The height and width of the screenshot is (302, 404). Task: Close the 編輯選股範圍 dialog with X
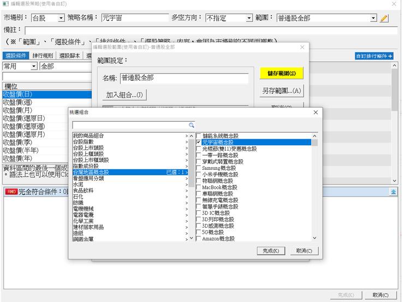coord(302,48)
